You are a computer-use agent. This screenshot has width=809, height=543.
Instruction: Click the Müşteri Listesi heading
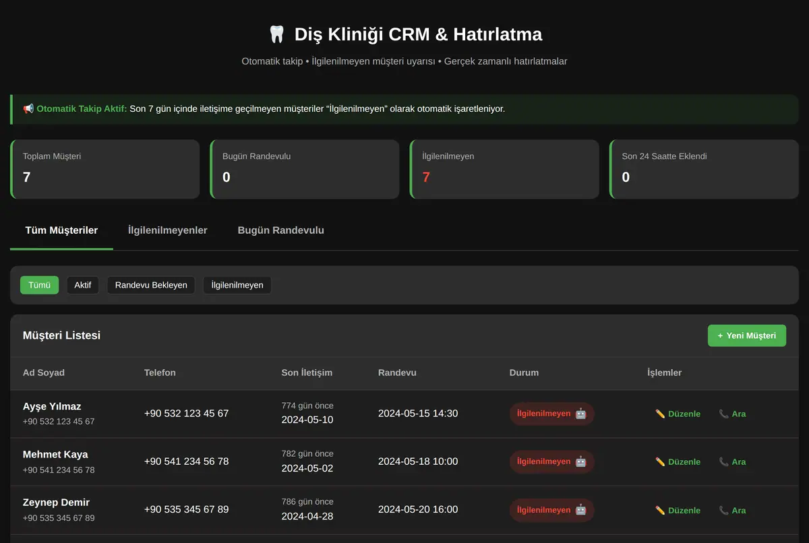click(61, 336)
